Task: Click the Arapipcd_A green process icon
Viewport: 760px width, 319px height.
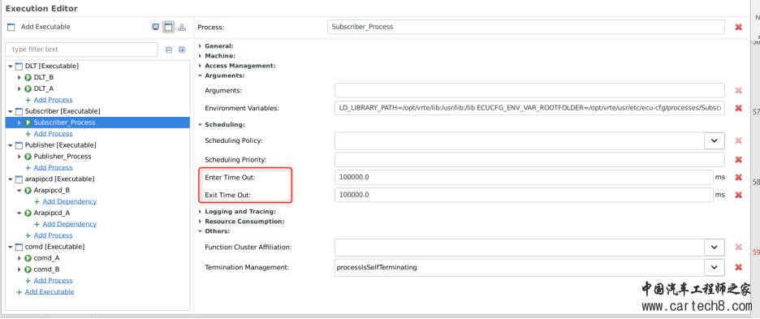Action: coord(28,213)
